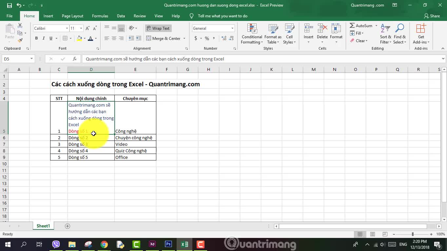Apply Percent Style icon

[x=207, y=38]
